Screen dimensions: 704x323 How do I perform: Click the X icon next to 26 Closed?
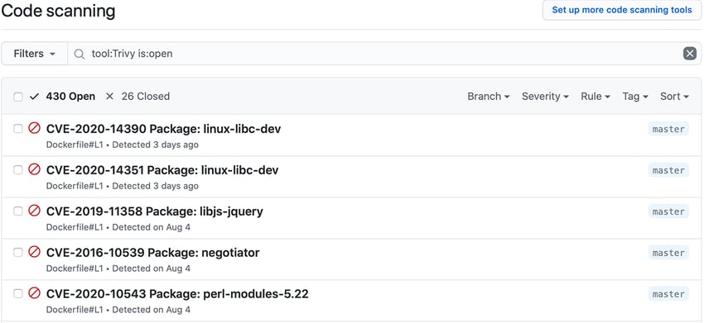click(109, 97)
